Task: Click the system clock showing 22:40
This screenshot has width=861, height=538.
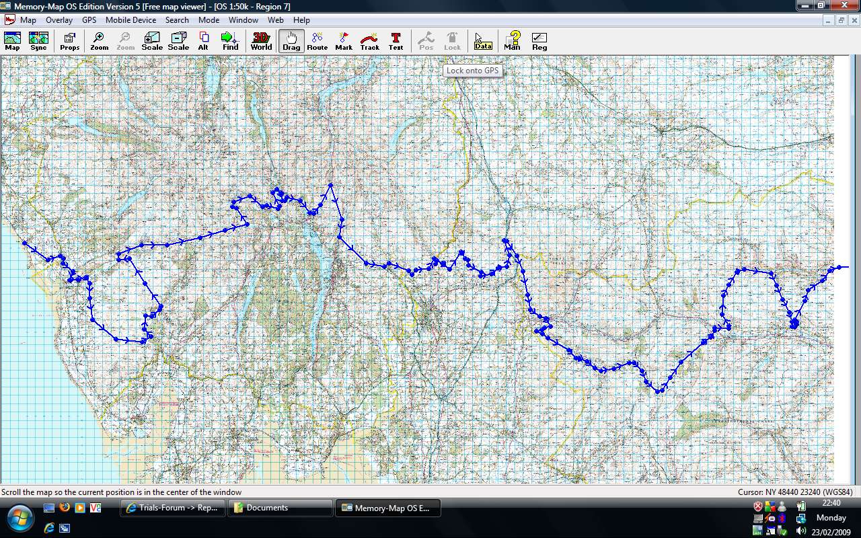Action: (x=831, y=503)
